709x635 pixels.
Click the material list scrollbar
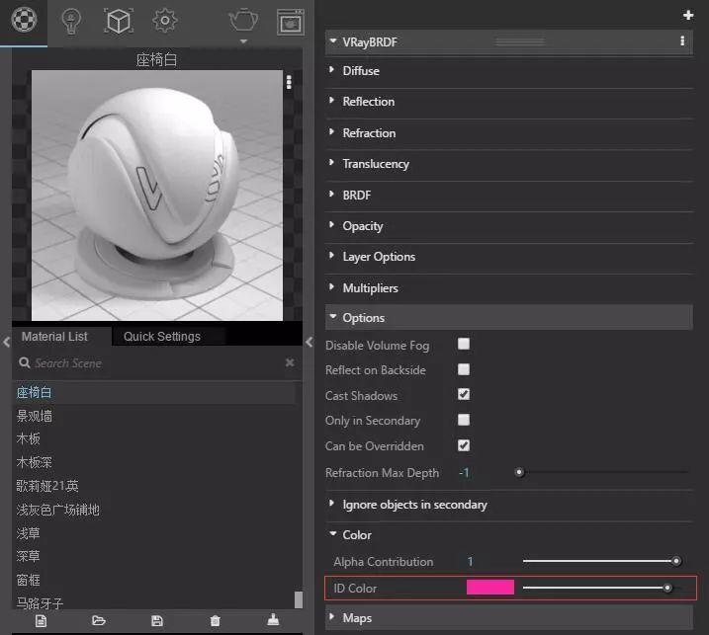pos(298,599)
